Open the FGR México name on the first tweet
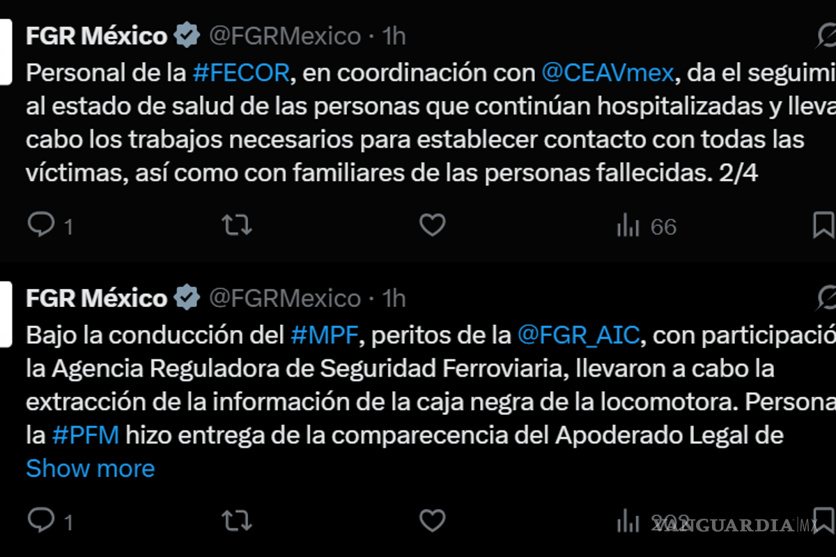836x557 pixels. coord(97,36)
